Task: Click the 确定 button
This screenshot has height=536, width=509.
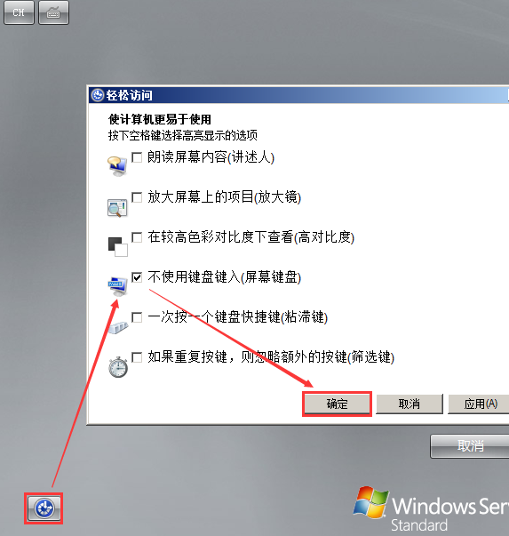Action: pos(337,404)
